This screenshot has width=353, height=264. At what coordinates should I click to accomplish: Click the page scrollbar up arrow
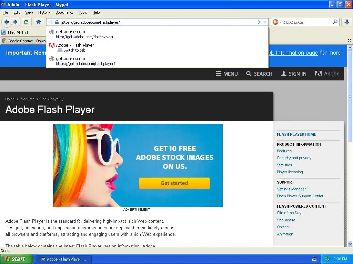coord(350,47)
